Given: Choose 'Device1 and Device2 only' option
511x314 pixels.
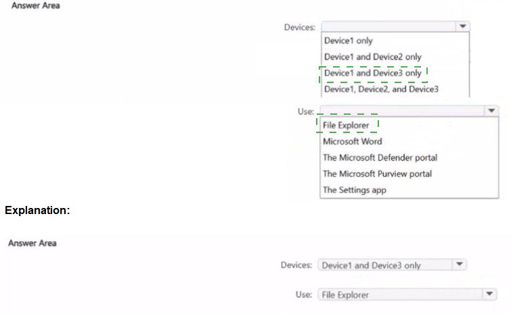Looking at the screenshot, I should pos(373,57).
